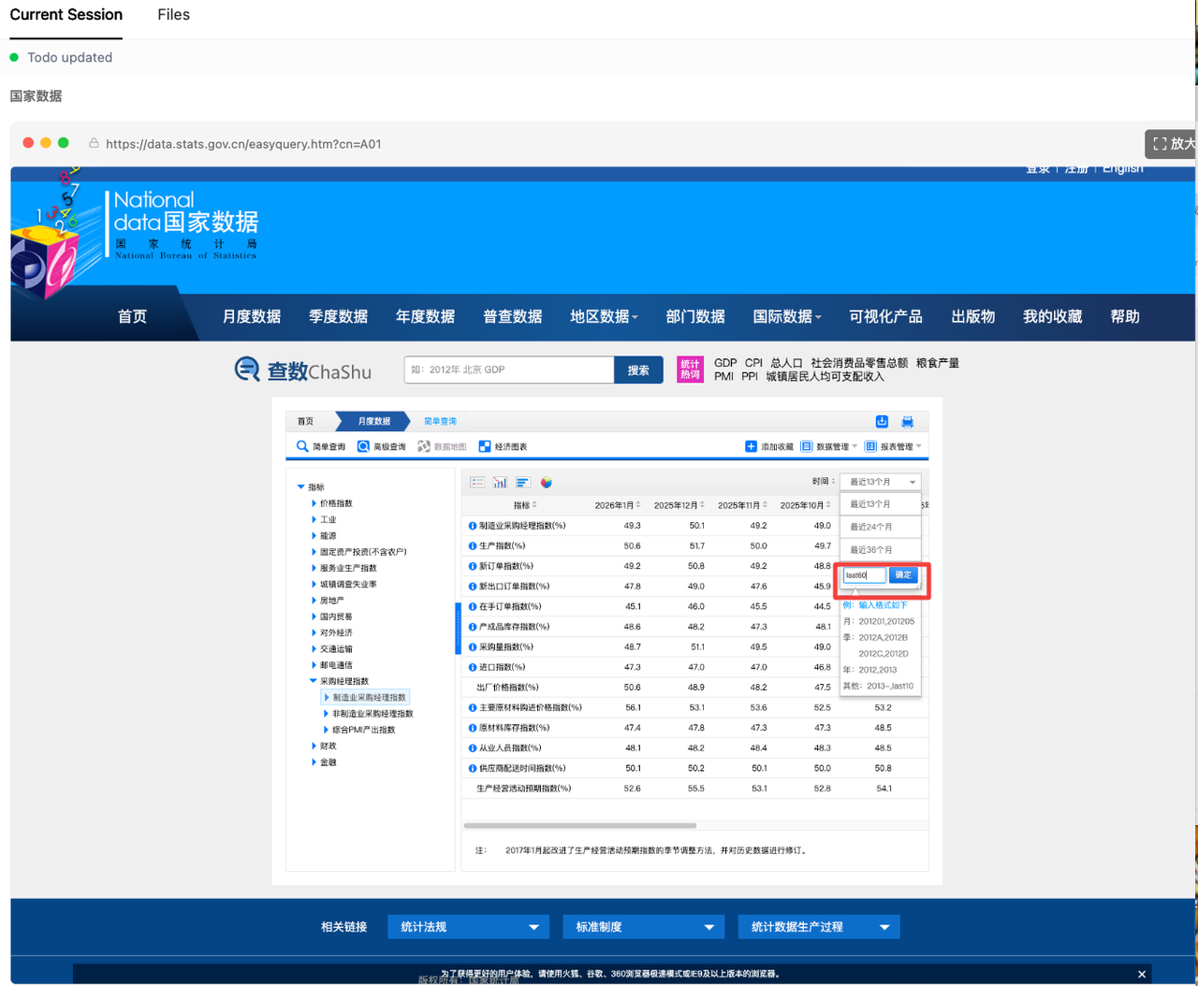Click info icon beside 生产指数(%)

[x=473, y=546]
